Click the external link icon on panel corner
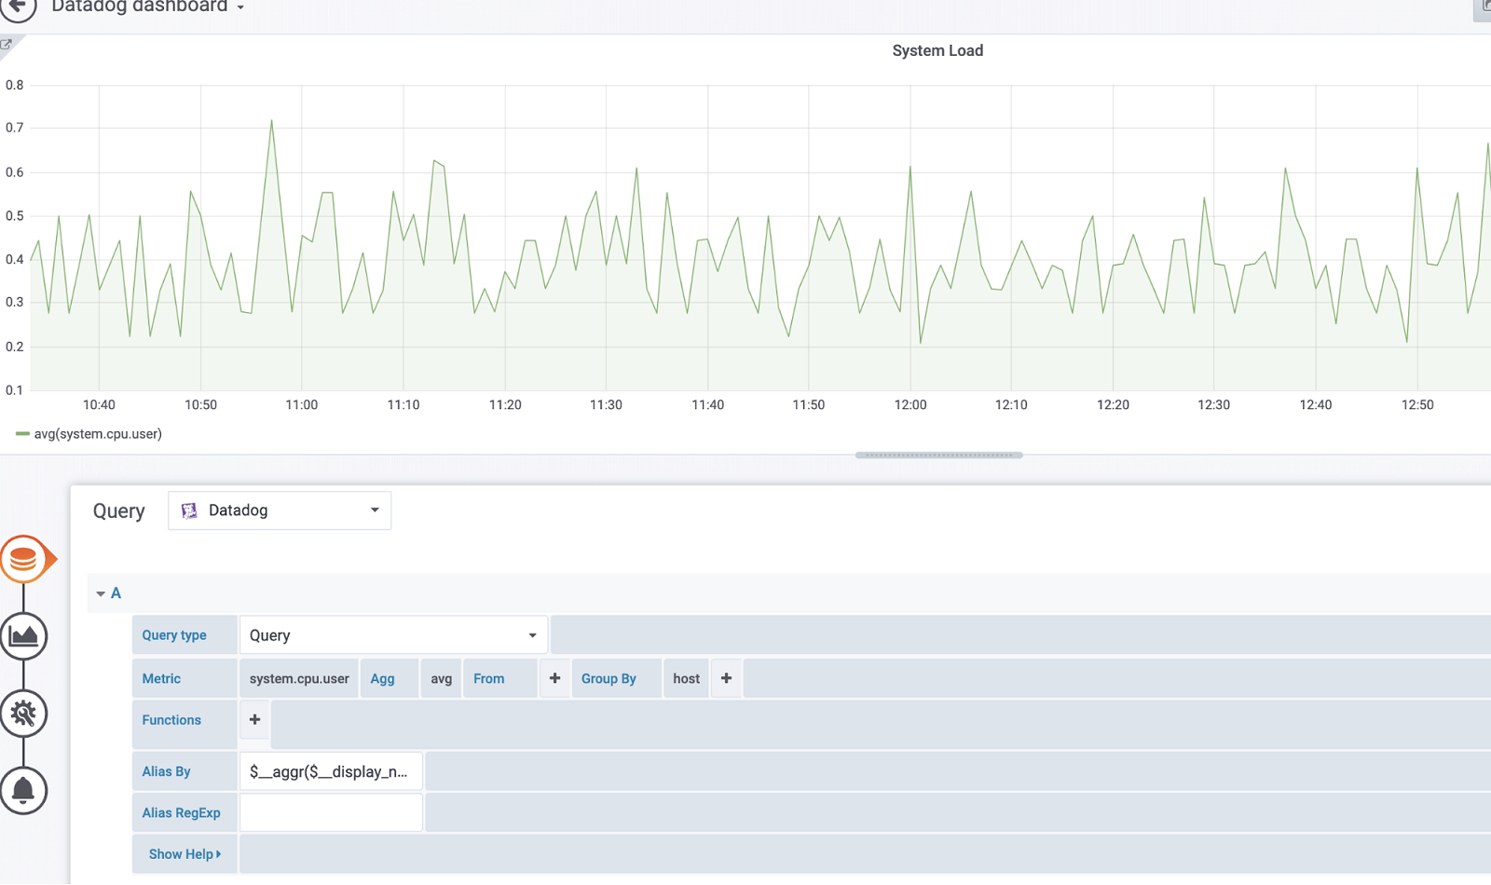Viewport: 1491px width, 885px height. 7,43
